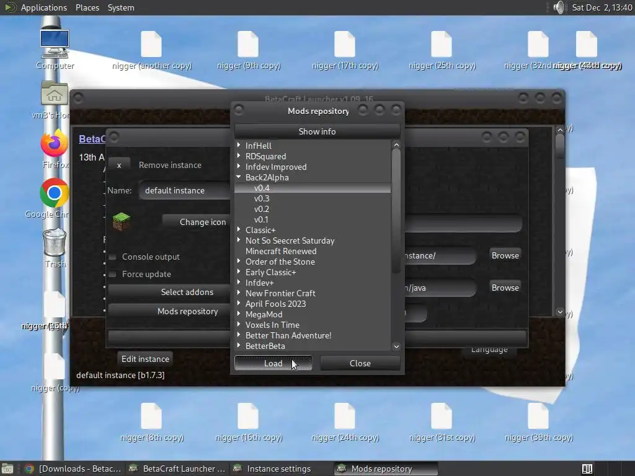Click the Show info button

(x=317, y=131)
